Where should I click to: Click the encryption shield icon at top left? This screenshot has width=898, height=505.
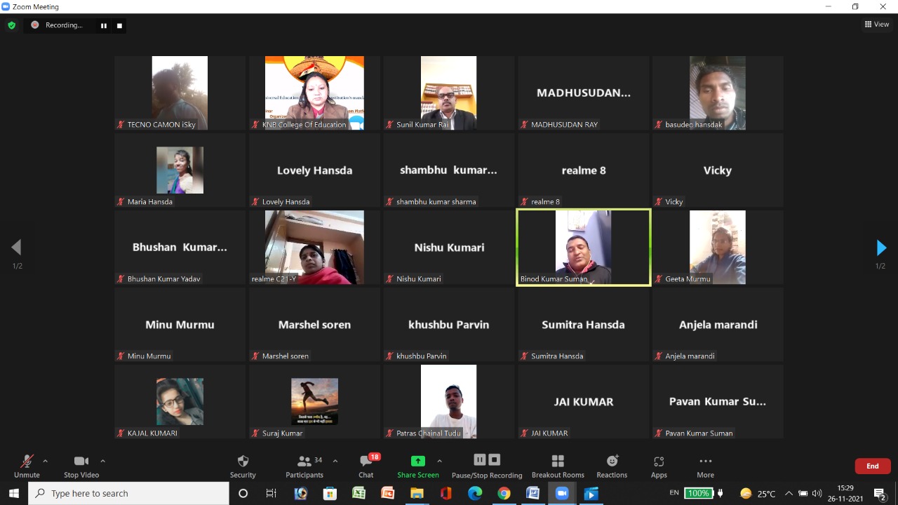coord(11,25)
